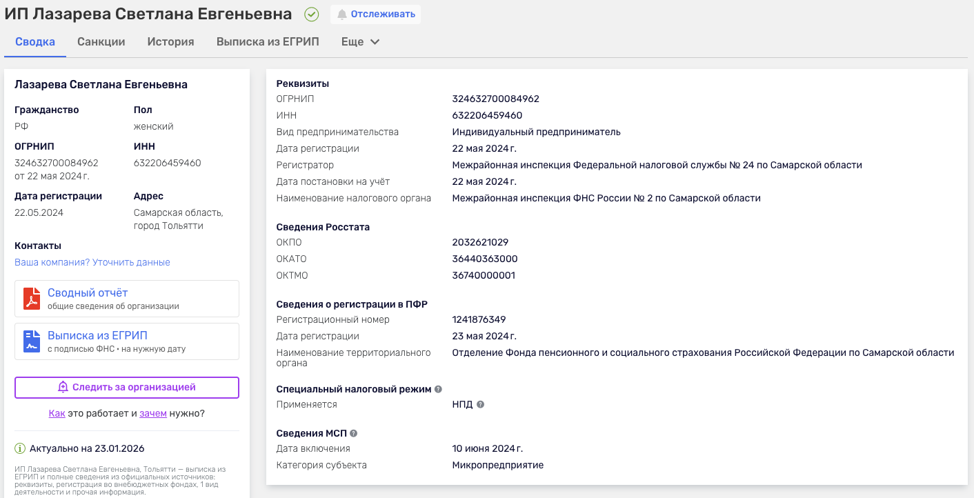Image resolution: width=974 pixels, height=498 pixels.
Task: Follow the Ваша компания? Уточнить данные link
Action: [92, 262]
